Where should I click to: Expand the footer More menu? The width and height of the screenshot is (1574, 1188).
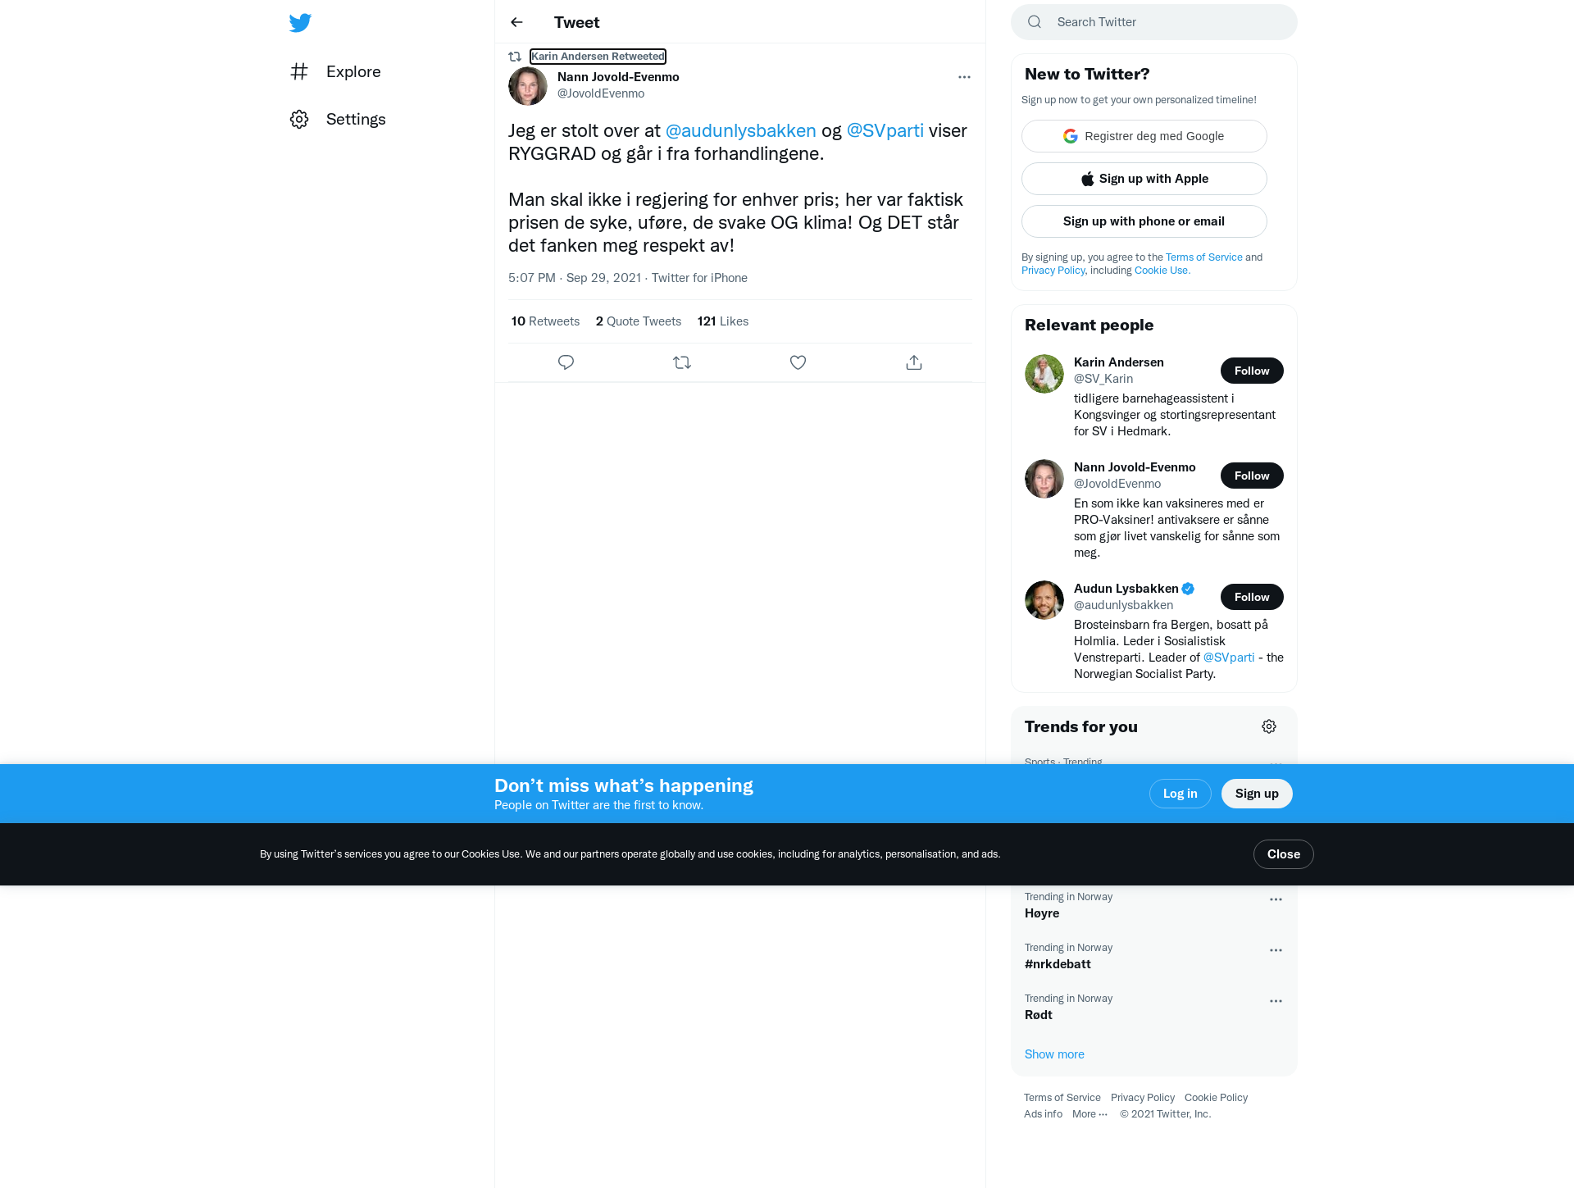1090,1114
